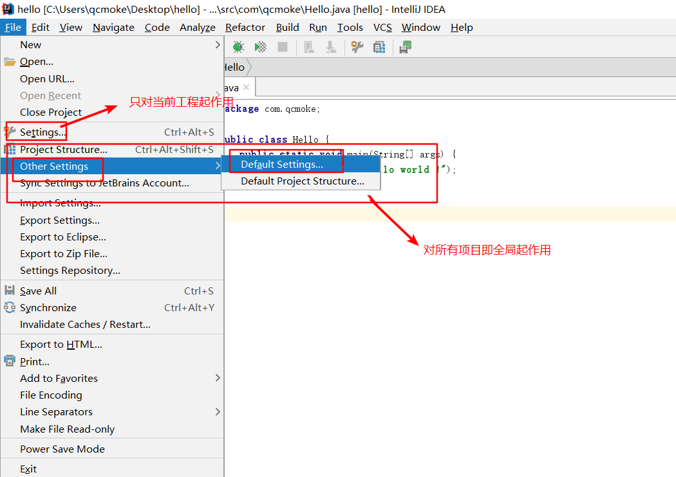The width and height of the screenshot is (676, 477).
Task: Open the Tools menu
Action: tap(350, 28)
